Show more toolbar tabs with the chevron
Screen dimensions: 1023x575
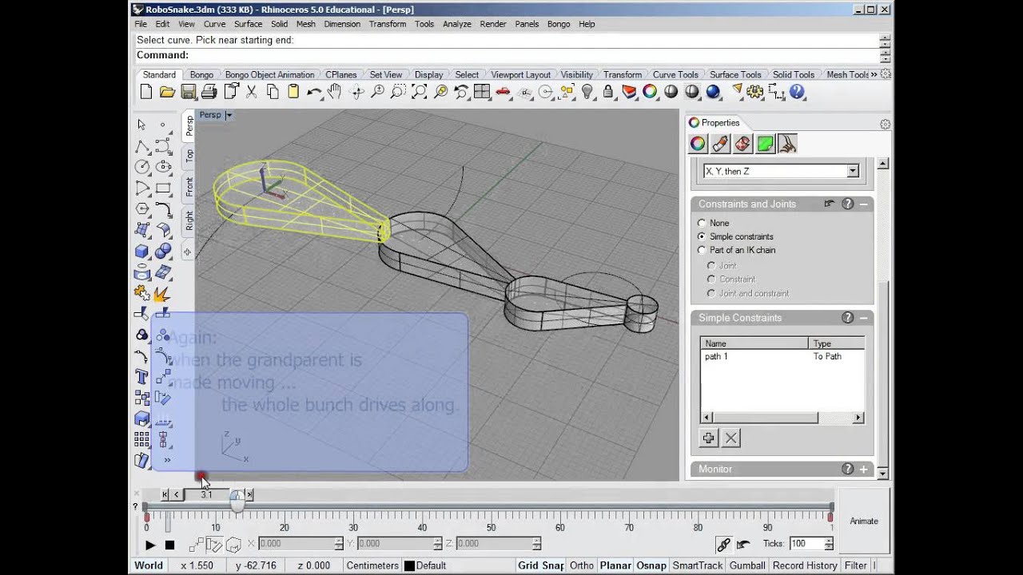coord(874,74)
